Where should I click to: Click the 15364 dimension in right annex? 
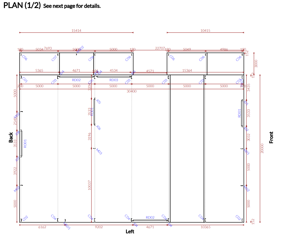[x=187, y=70]
